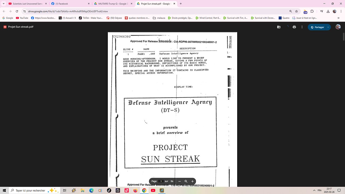Click the PROJECT SUN STREAK title slide
Viewport: 345px width, 194px height.
(171, 132)
